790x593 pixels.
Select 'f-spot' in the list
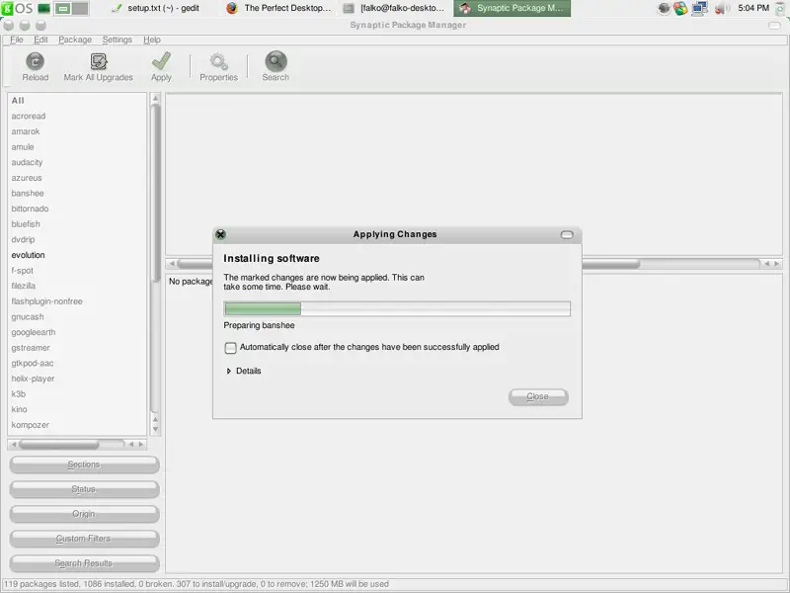pyautogui.click(x=77, y=271)
